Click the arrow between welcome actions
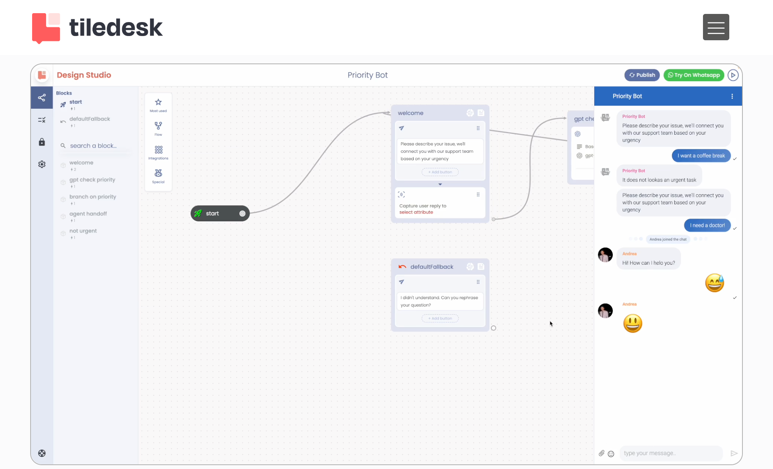 (x=440, y=184)
